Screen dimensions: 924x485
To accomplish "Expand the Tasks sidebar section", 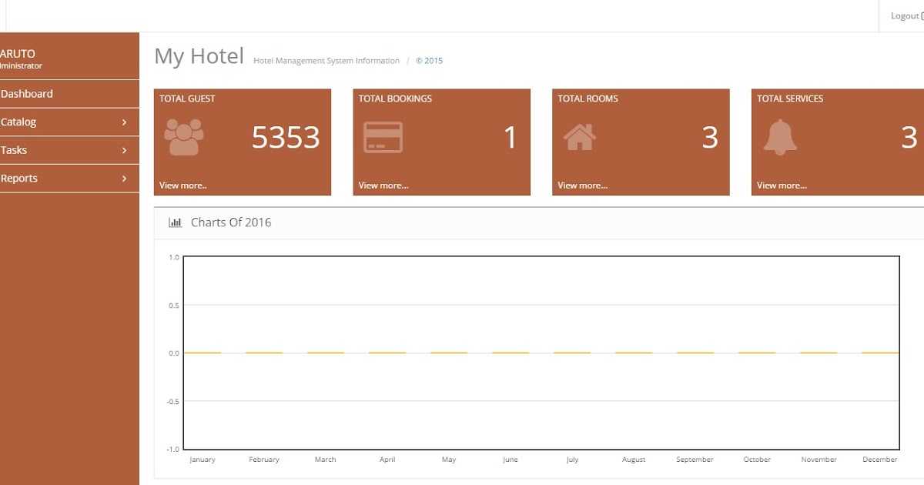I will pos(124,149).
